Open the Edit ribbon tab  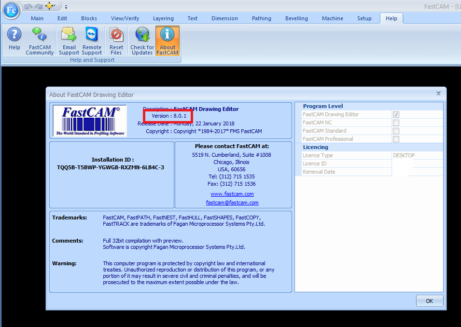point(62,18)
